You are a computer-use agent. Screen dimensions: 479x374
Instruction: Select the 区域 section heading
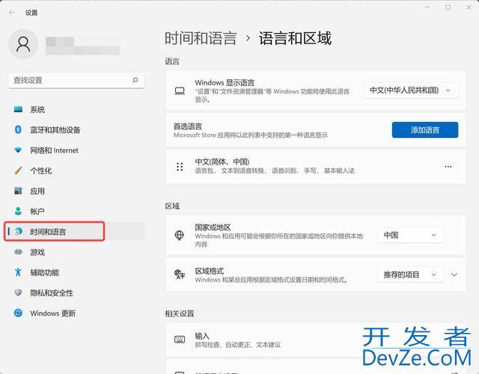pyautogui.click(x=172, y=206)
